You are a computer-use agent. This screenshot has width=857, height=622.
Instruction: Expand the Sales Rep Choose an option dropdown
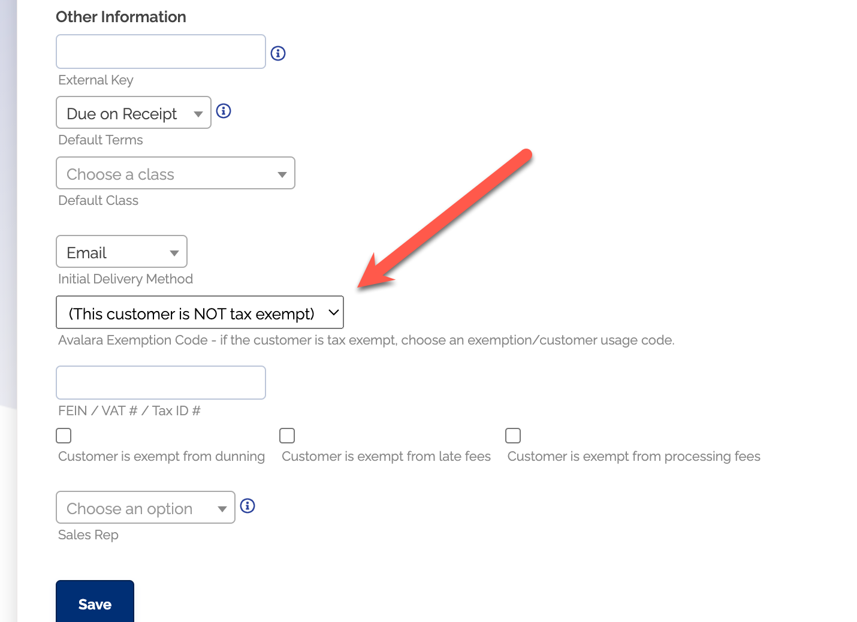[145, 508]
